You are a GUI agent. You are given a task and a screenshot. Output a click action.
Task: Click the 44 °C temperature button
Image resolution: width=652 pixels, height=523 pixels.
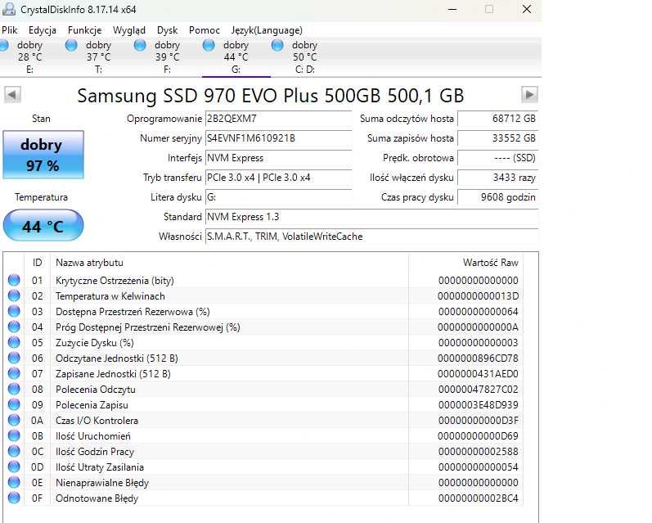[43, 225]
